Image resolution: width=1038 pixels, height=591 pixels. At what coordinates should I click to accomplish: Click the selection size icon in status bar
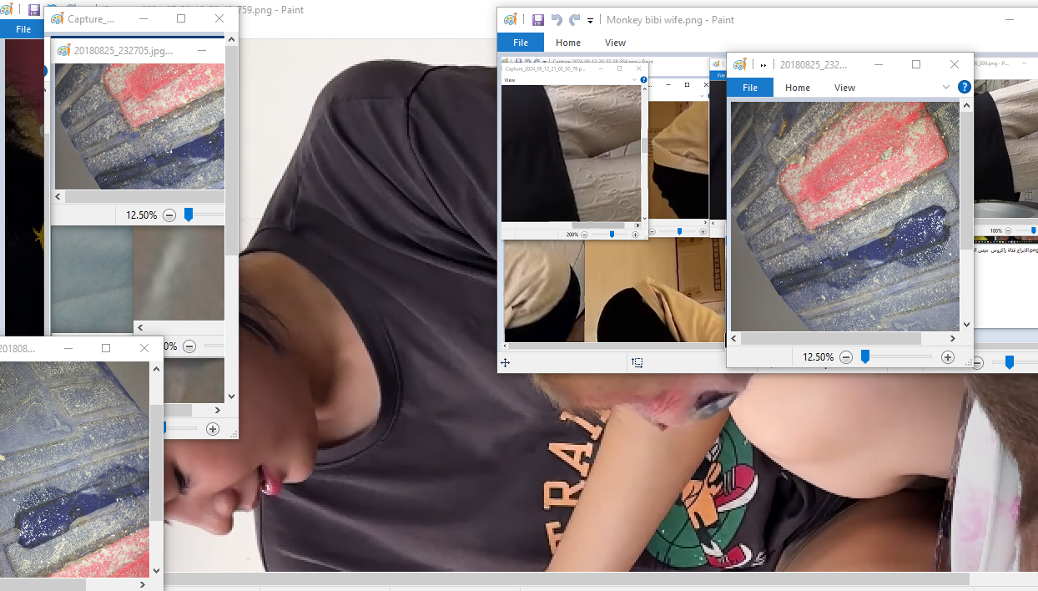637,362
